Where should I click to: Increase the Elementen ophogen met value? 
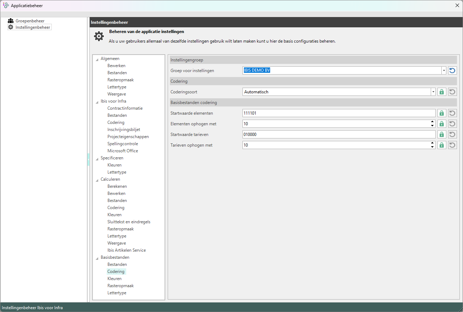pyautogui.click(x=432, y=122)
